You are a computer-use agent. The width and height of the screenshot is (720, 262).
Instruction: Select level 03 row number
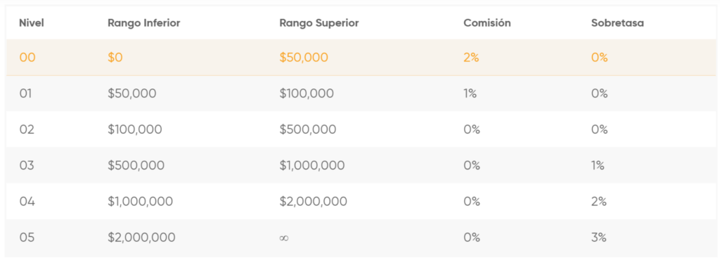[27, 165]
